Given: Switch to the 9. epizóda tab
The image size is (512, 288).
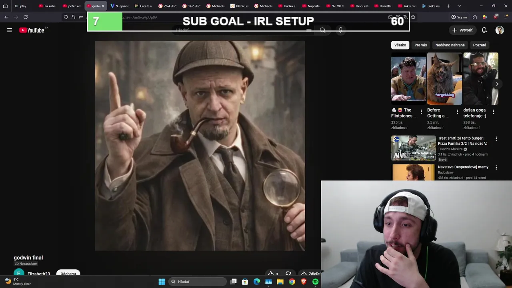Looking at the screenshot, I should tap(120, 6).
